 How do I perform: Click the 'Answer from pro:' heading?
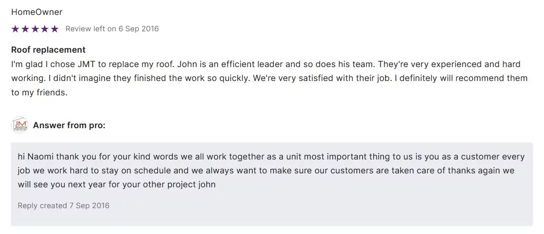click(69, 125)
